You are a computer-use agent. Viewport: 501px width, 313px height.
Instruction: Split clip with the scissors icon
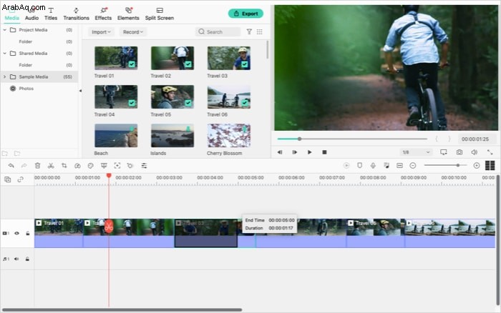coord(51,166)
